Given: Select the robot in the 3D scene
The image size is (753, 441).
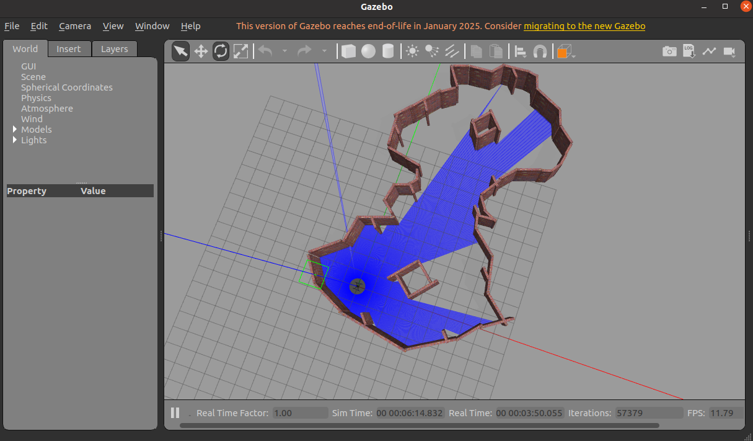Looking at the screenshot, I should pyautogui.click(x=357, y=286).
